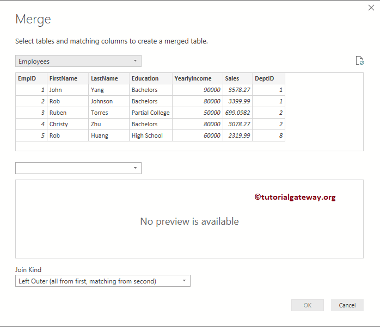Image resolution: width=380 pixels, height=327 pixels.
Task: Click the LastName cell Huang
Action: click(x=109, y=135)
